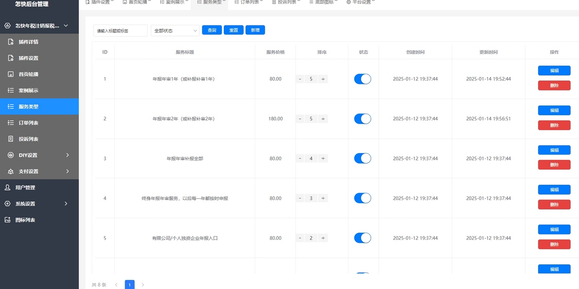Click the DIY设置 icon in sidebar

[11, 155]
